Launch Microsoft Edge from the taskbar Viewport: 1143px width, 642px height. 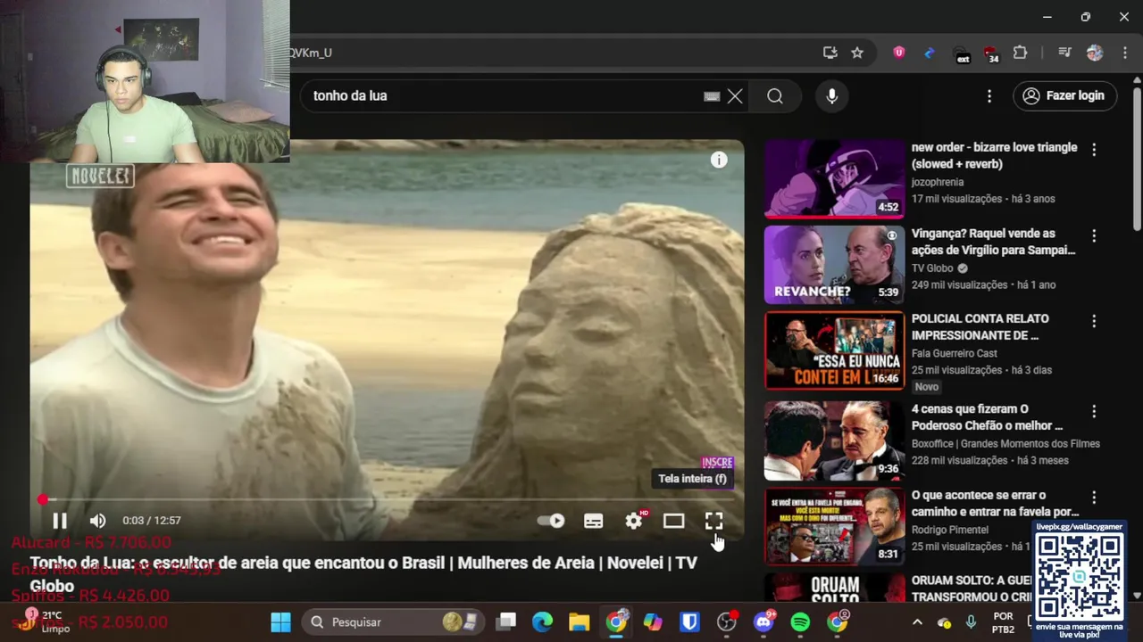coord(543,621)
